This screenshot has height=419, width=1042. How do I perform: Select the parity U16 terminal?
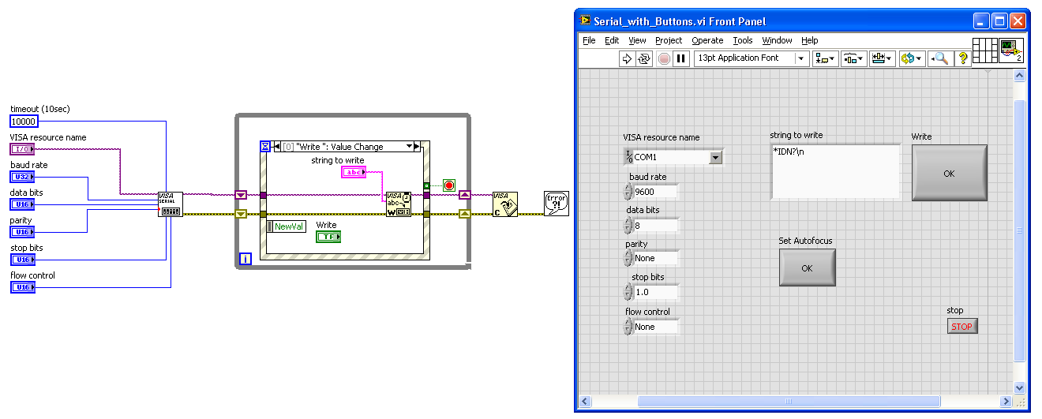coord(22,232)
